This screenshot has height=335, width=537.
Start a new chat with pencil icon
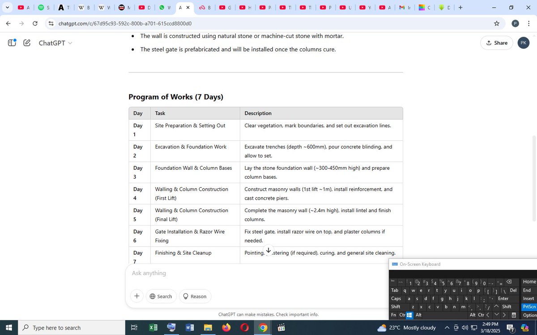(x=27, y=43)
